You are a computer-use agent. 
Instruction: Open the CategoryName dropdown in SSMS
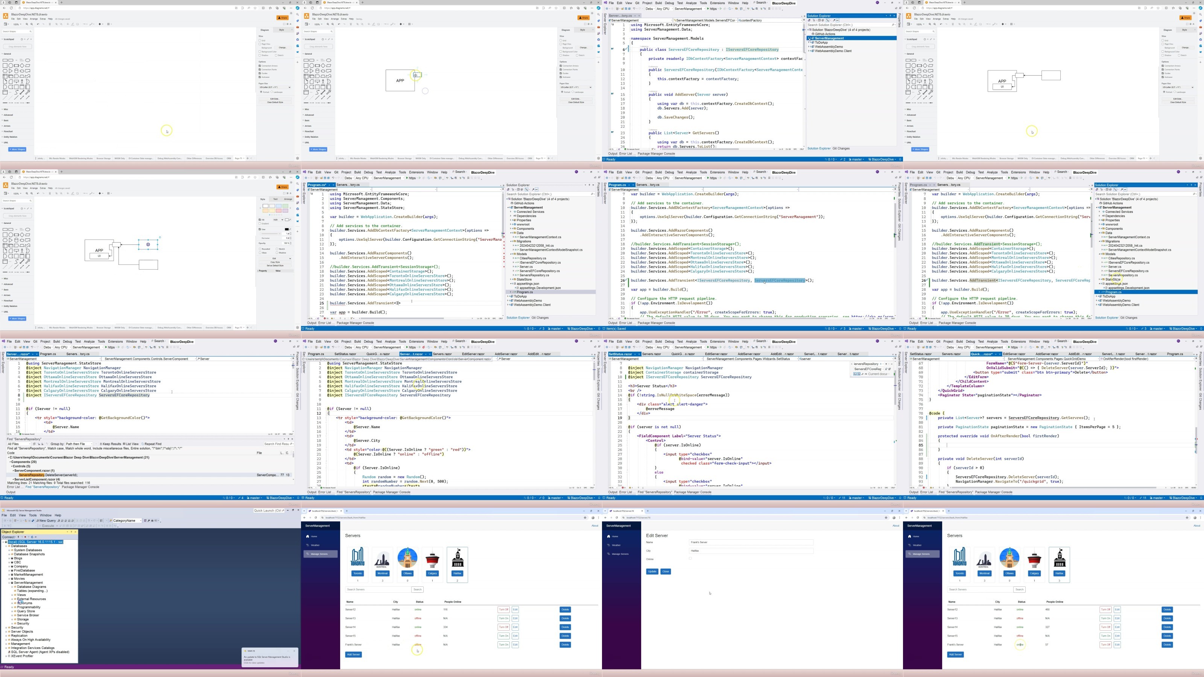pyautogui.click(x=141, y=521)
